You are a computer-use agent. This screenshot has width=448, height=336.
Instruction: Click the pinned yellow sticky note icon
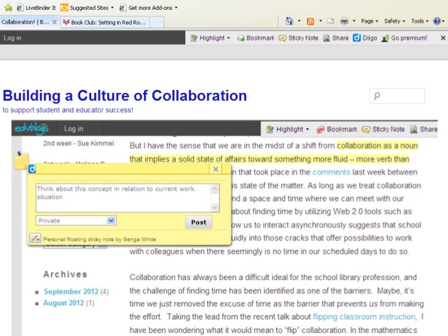22,161
